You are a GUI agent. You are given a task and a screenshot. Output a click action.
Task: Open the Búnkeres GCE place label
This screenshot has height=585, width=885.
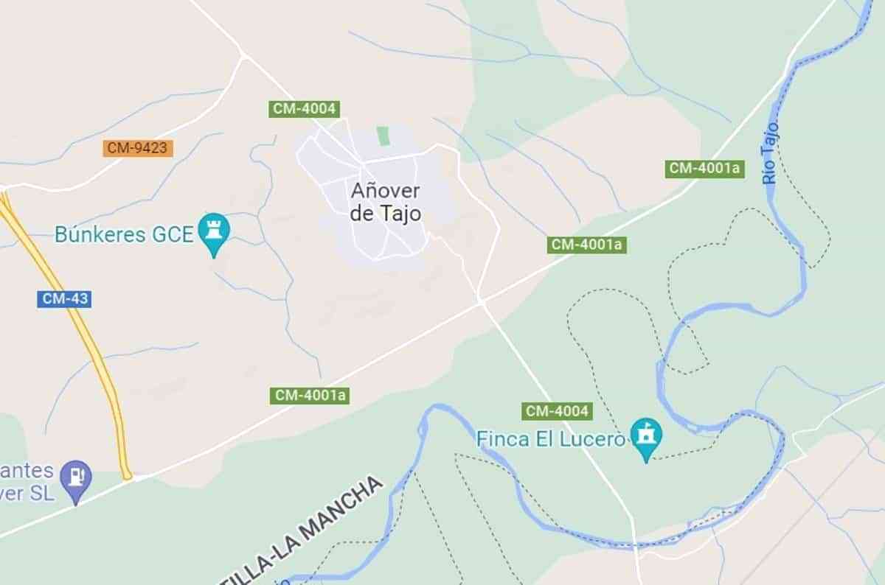click(x=124, y=234)
